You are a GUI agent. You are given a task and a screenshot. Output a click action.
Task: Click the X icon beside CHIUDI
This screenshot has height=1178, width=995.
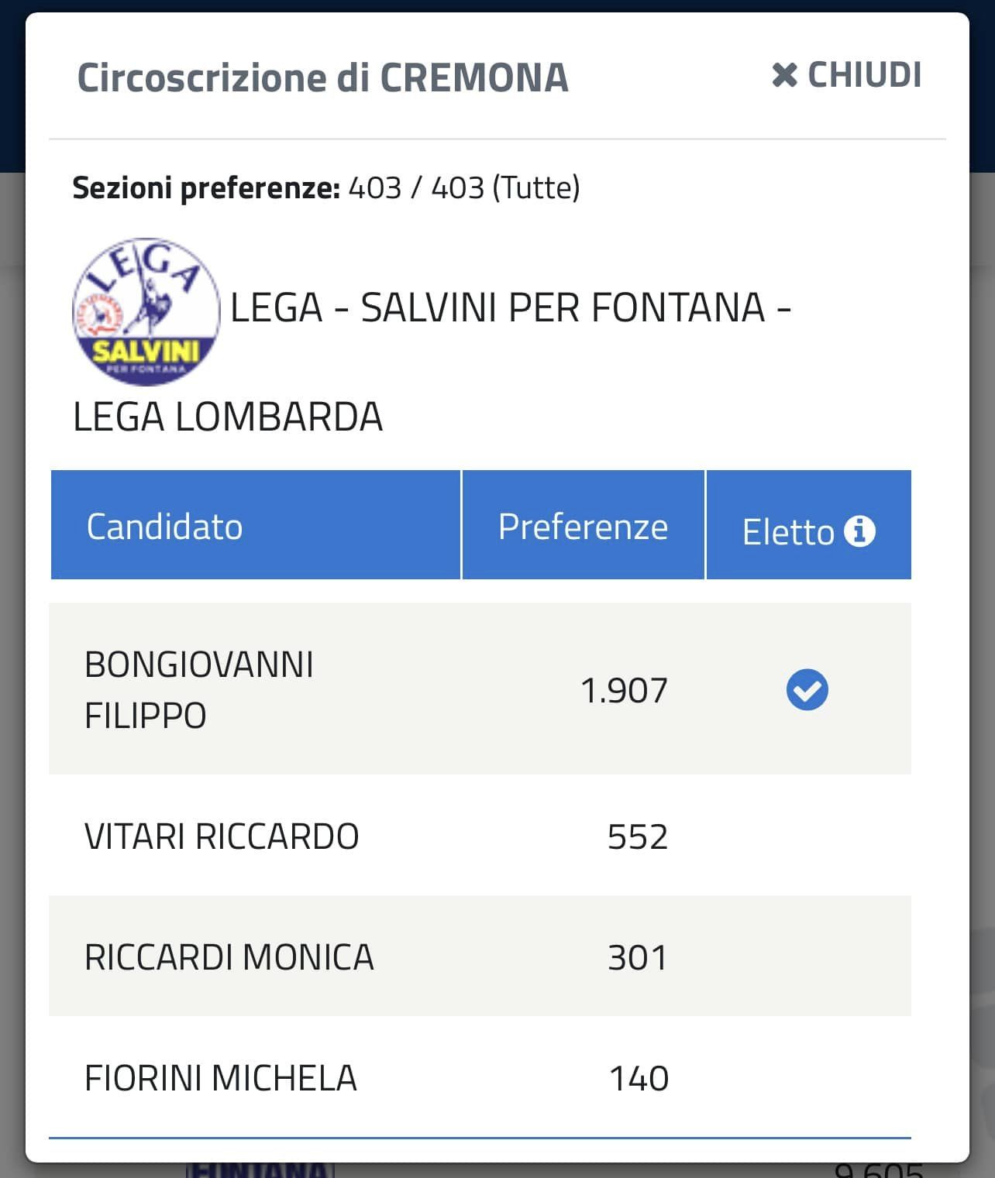pos(784,75)
